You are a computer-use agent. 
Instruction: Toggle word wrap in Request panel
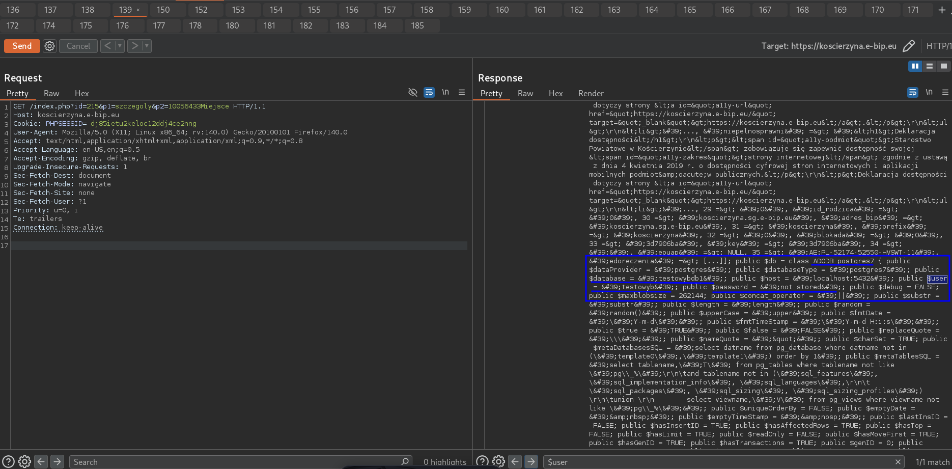(x=429, y=92)
